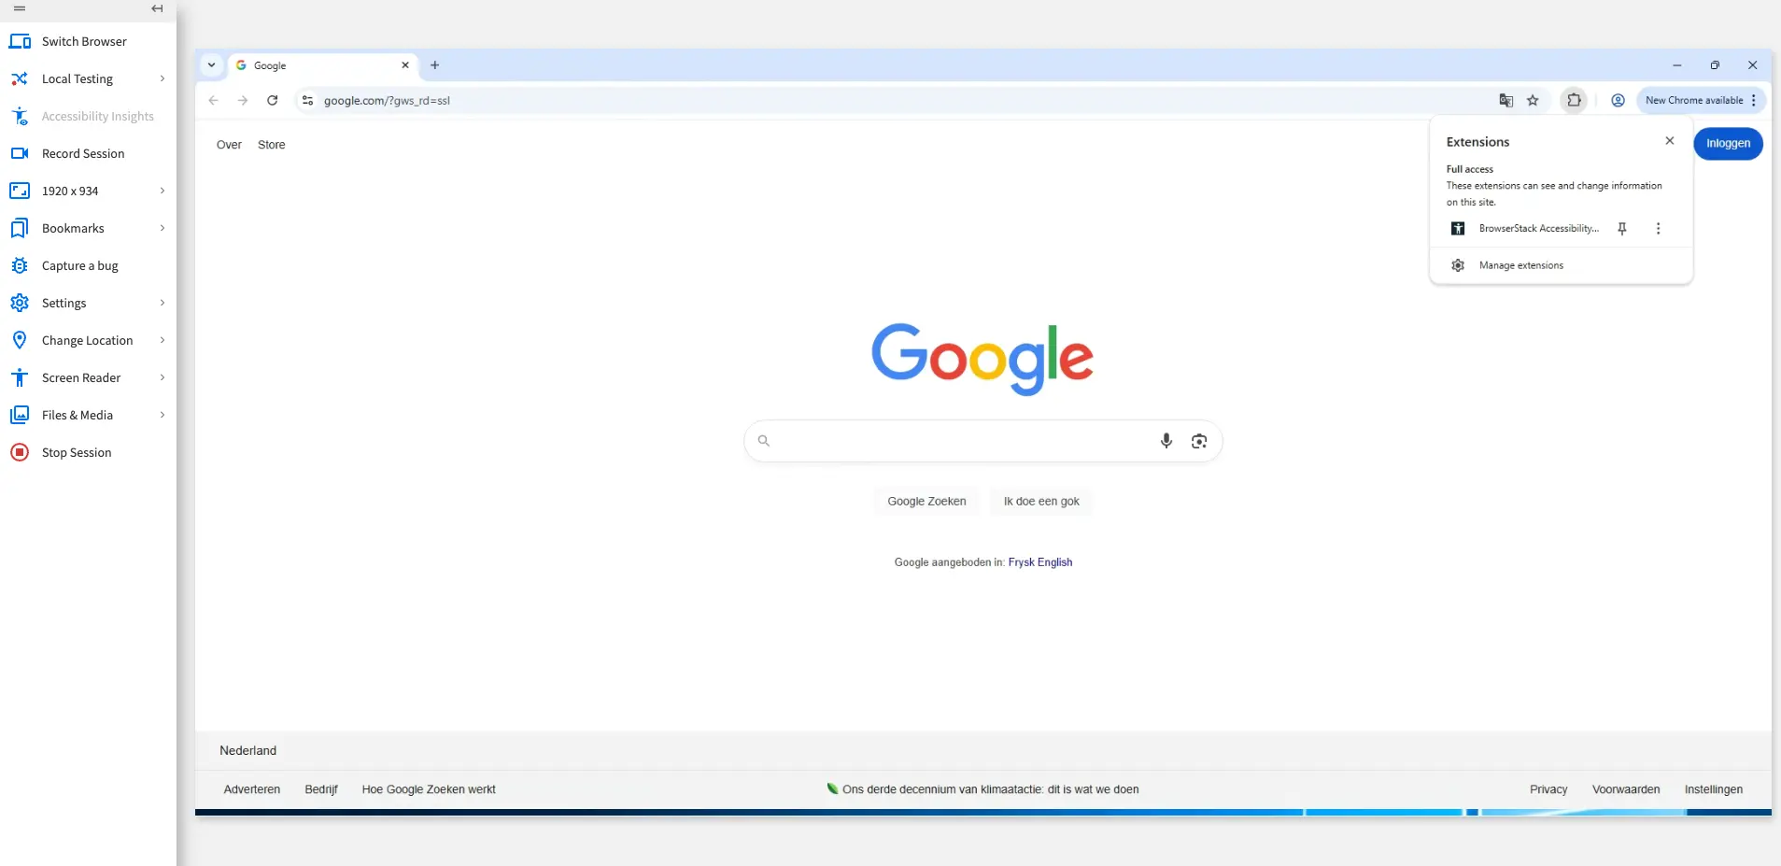Screen dimensions: 1781x866
Task: Reload the Google page
Action: [x=273, y=100]
